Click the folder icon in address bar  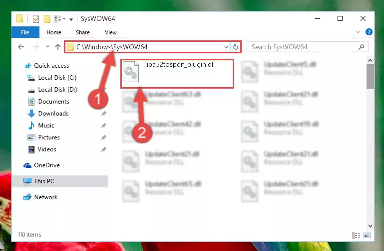coord(70,47)
